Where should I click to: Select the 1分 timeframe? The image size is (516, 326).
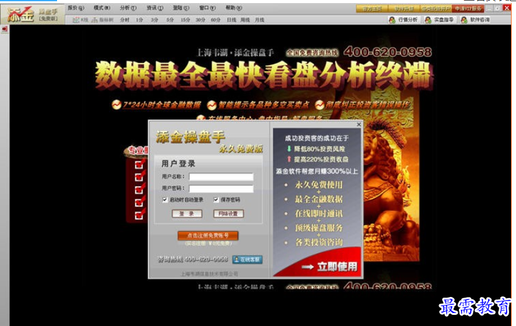pyautogui.click(x=140, y=20)
